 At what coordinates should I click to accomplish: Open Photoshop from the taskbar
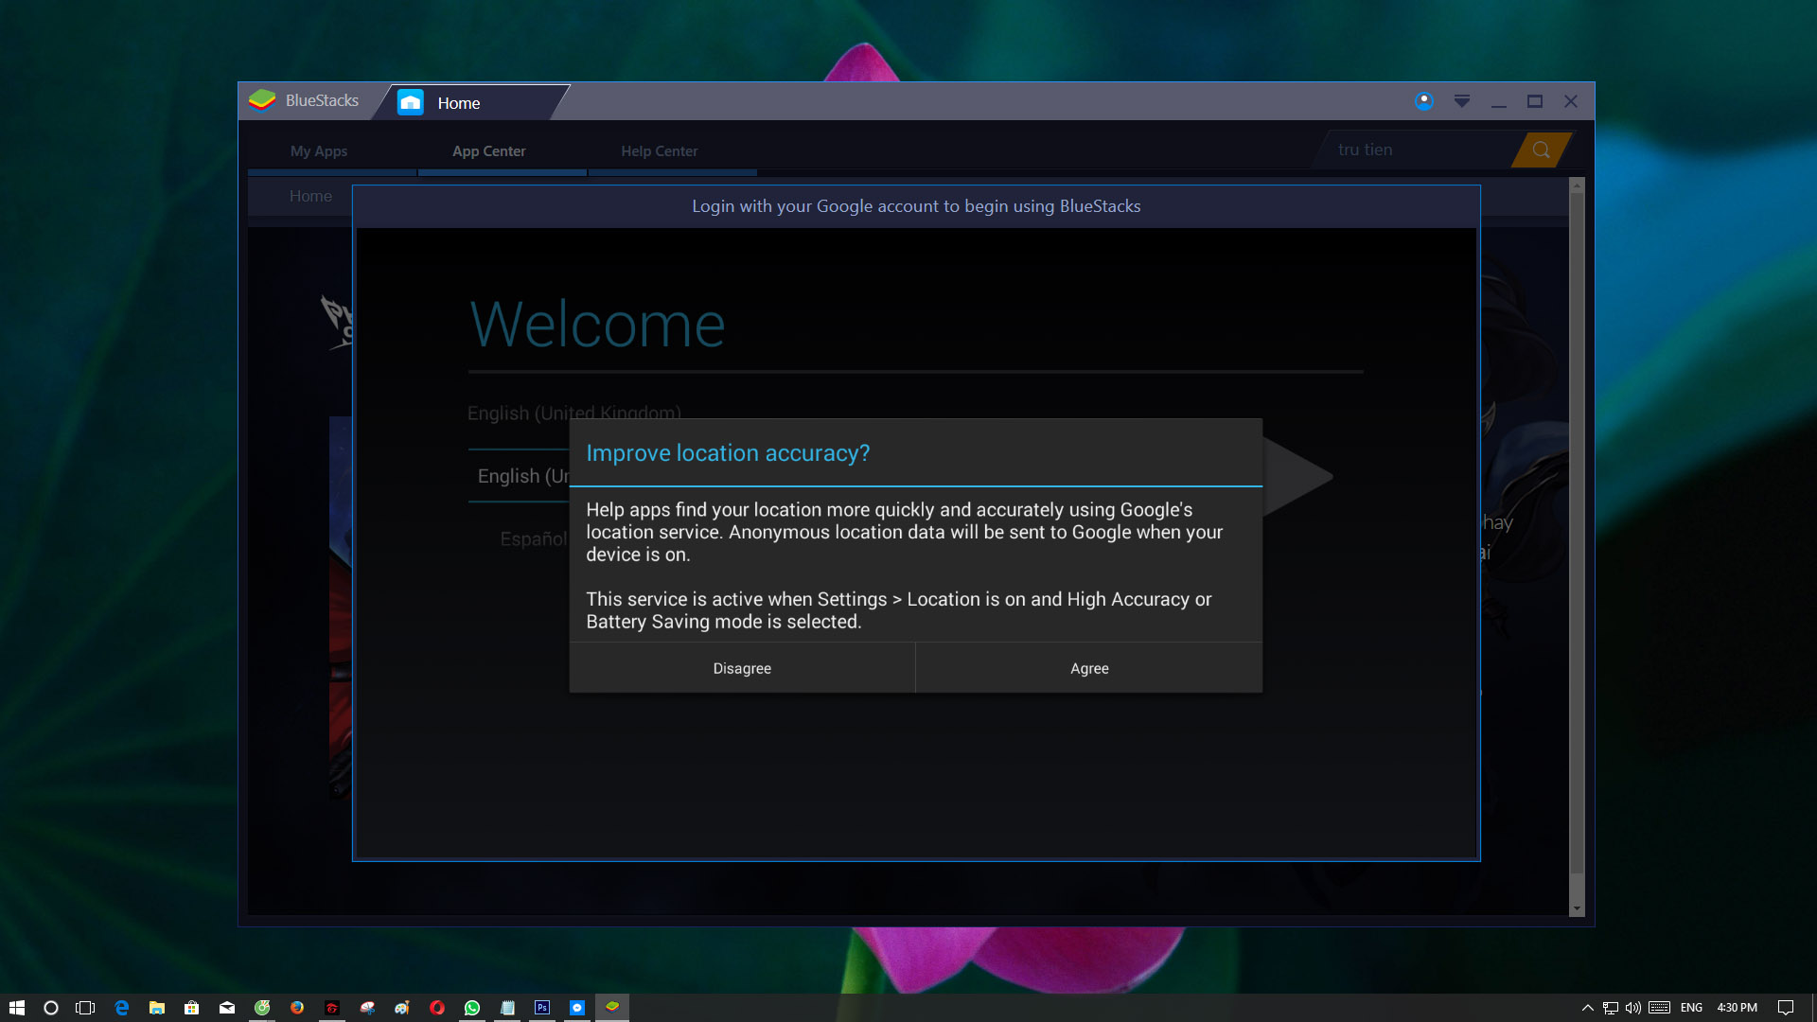(542, 1008)
